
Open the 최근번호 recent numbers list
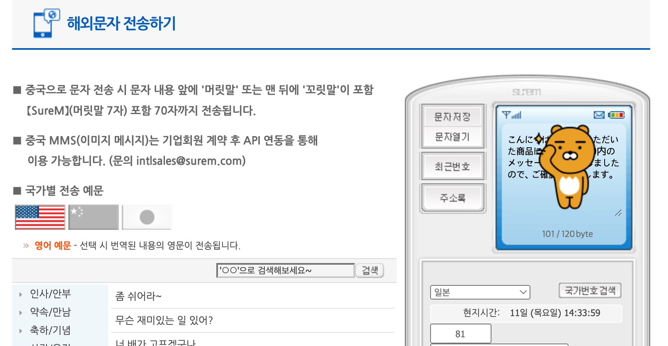(452, 166)
